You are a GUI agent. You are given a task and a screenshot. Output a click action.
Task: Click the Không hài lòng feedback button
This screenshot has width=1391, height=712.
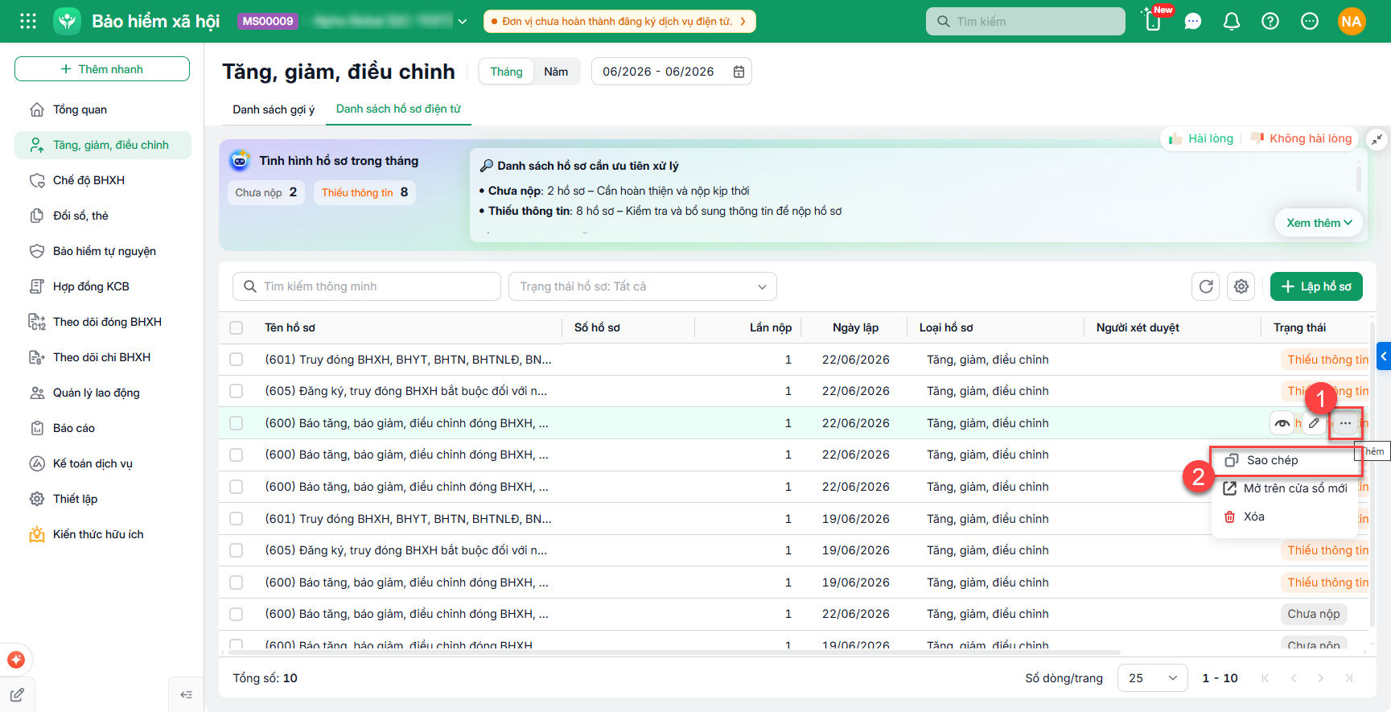[x=1302, y=138]
